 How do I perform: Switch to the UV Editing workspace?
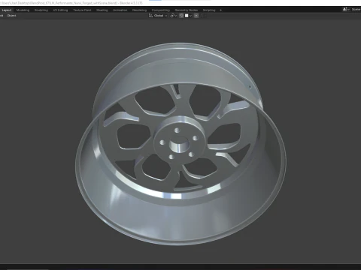(60, 10)
